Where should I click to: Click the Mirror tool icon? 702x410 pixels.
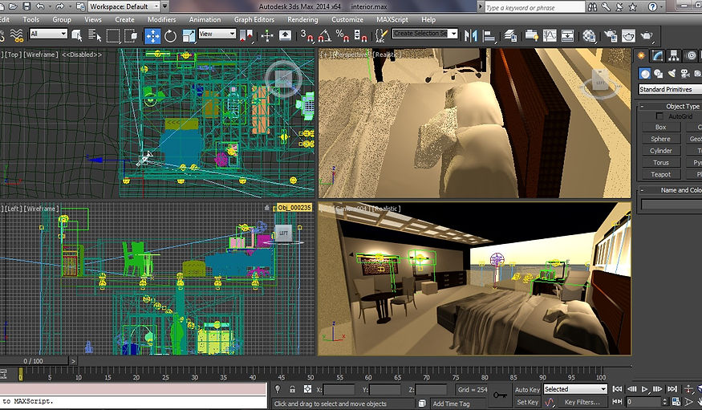470,35
